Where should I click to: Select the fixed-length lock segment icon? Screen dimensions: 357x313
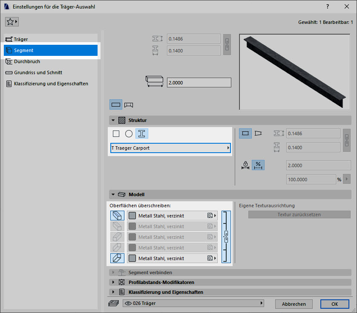click(x=245, y=165)
